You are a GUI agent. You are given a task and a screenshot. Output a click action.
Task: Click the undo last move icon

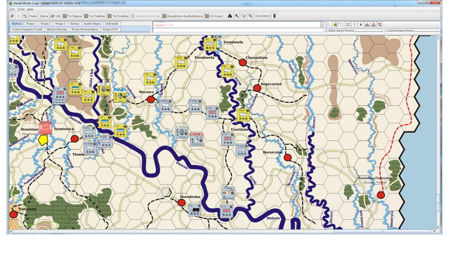pyautogui.click(x=12, y=16)
